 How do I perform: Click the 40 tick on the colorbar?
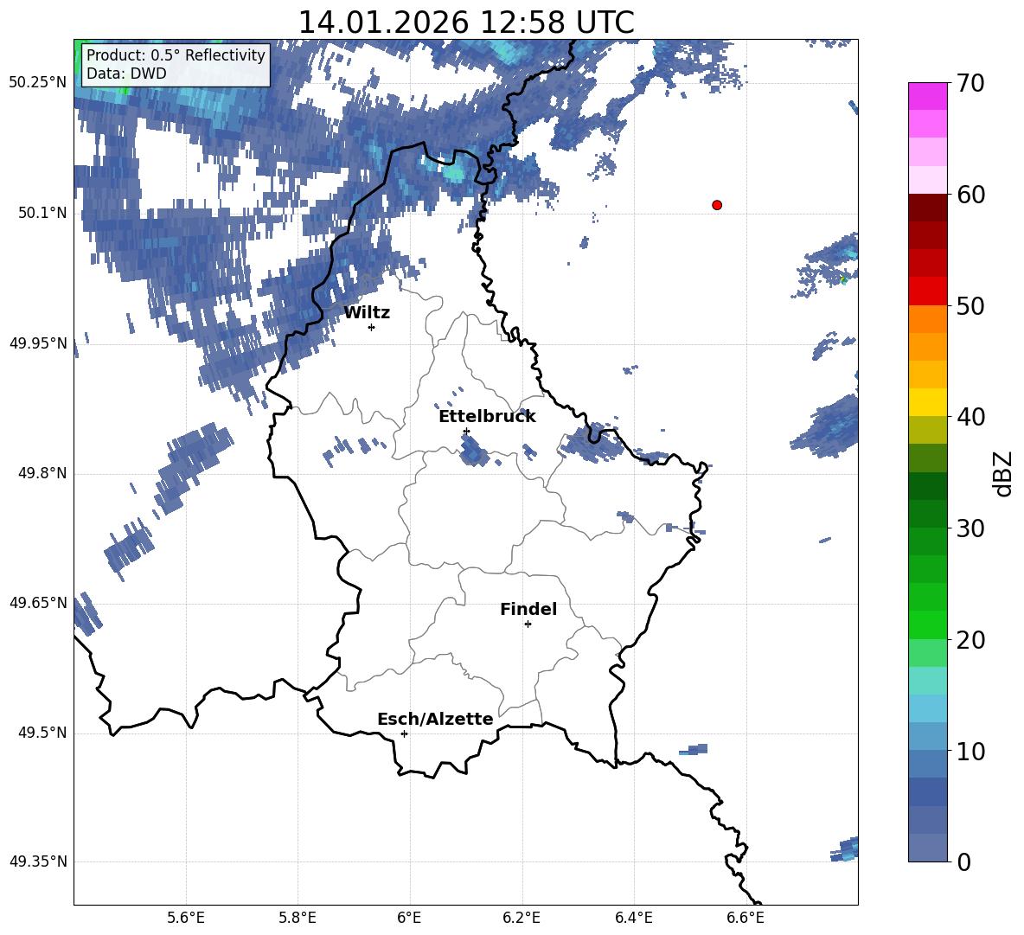coord(970,417)
